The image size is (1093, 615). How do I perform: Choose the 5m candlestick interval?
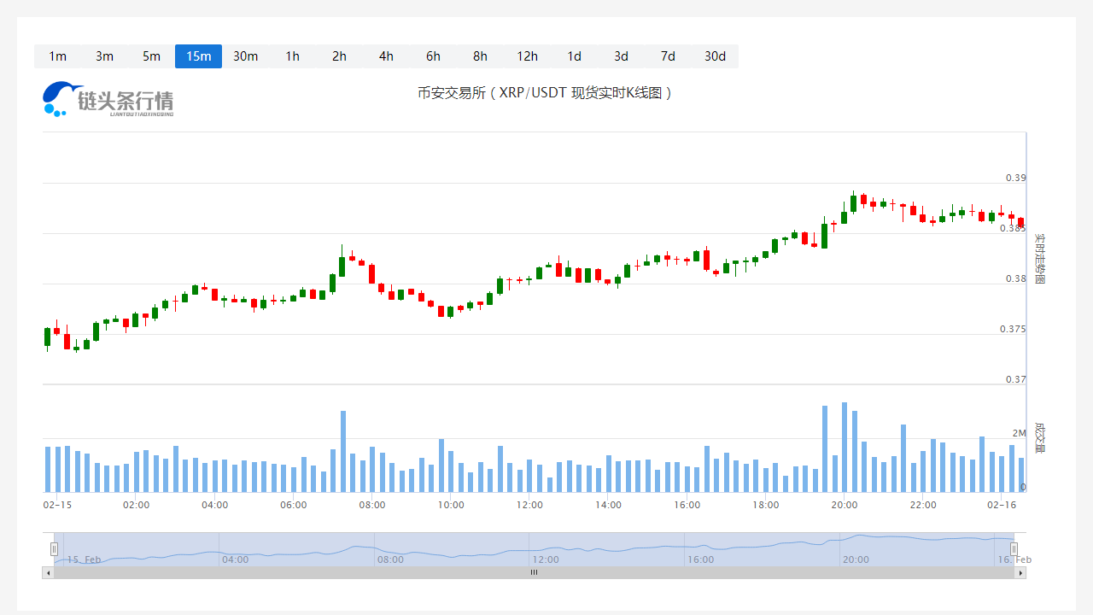(x=151, y=56)
